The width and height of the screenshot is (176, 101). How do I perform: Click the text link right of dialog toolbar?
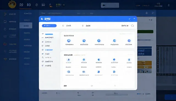click(125, 26)
